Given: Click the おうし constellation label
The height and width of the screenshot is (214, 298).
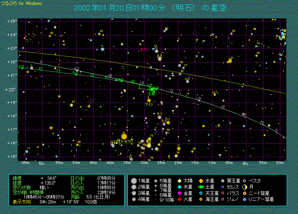Looking at the screenshot, I should 144,50.
